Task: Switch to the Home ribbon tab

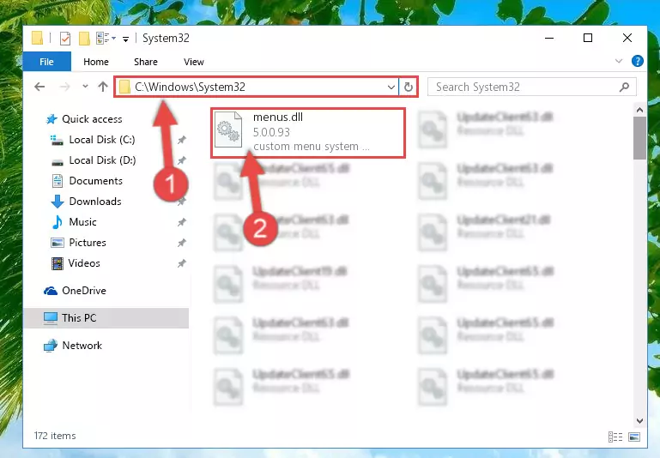Action: (x=96, y=62)
